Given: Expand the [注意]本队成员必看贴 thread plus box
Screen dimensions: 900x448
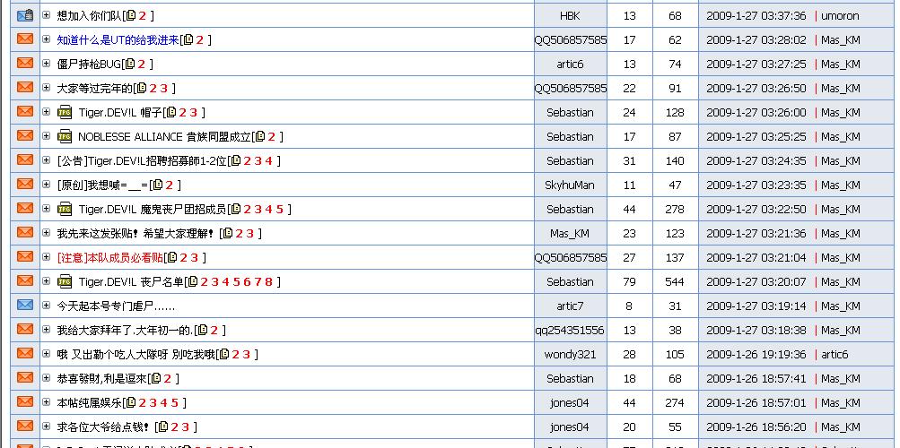Looking at the screenshot, I should [47, 257].
